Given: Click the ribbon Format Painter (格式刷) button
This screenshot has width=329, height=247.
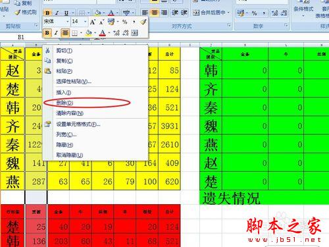Looking at the screenshot, I should point(26,13).
